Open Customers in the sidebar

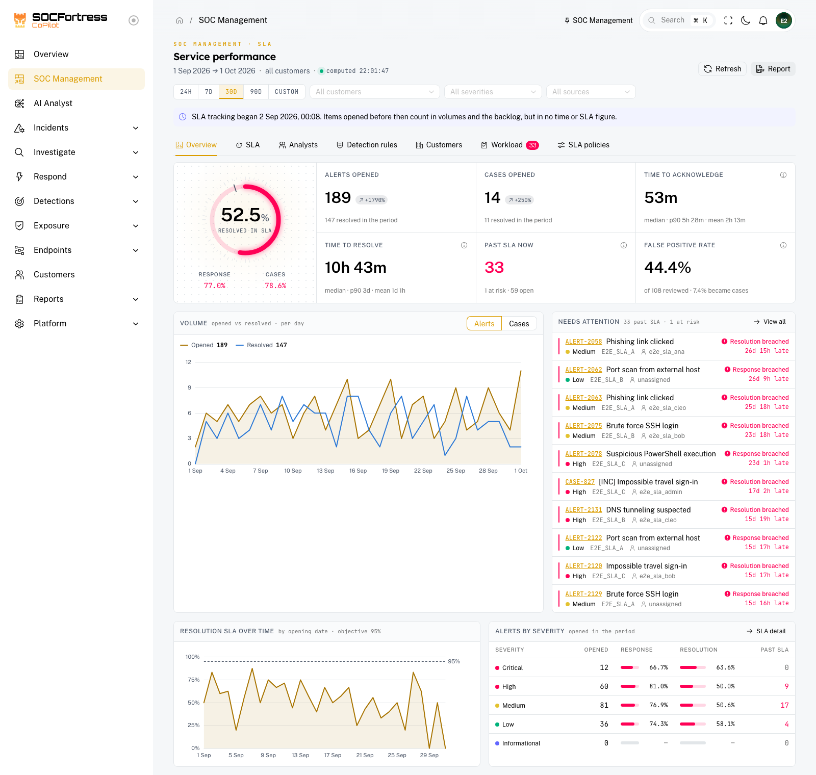[76, 275]
